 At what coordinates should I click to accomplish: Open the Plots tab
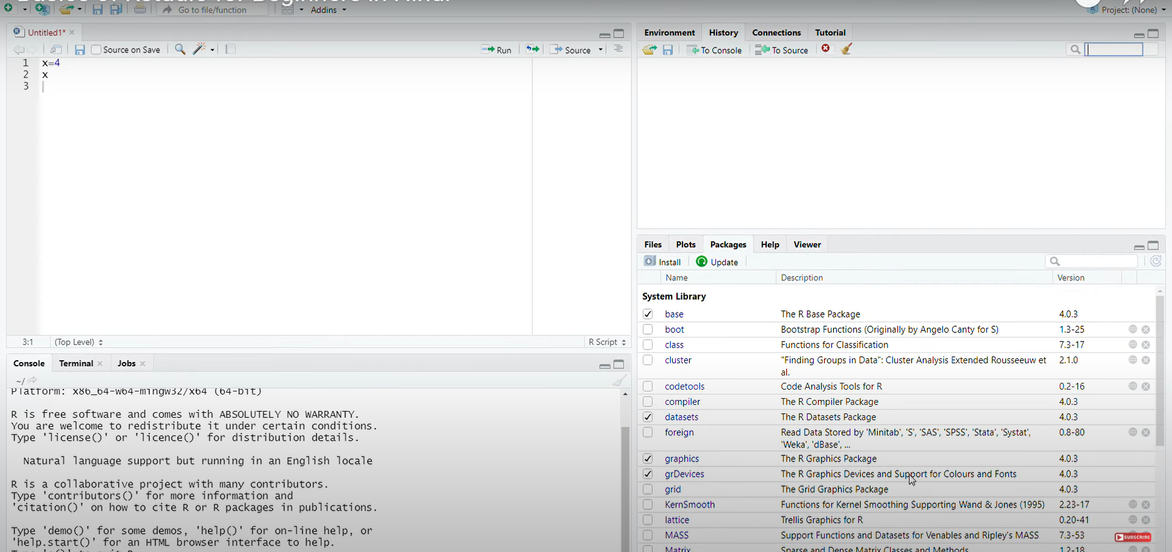click(x=685, y=244)
